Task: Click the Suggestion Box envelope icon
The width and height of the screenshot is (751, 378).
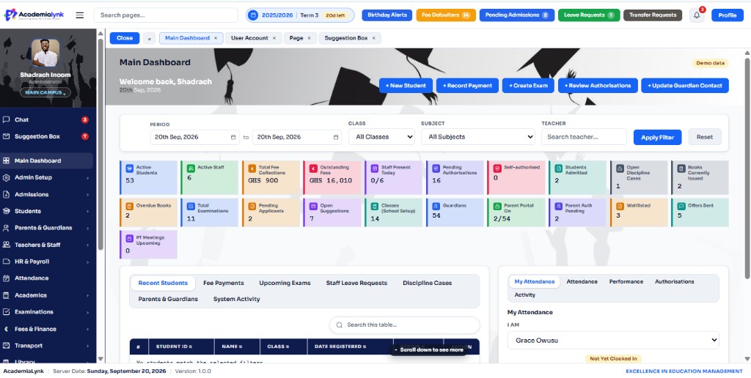Action: pos(6,136)
